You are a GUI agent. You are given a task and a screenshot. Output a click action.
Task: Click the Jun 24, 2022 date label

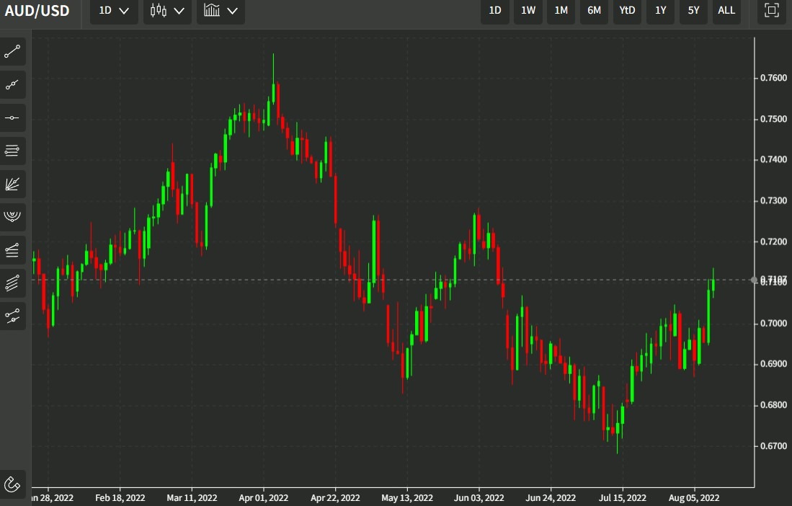pos(551,498)
